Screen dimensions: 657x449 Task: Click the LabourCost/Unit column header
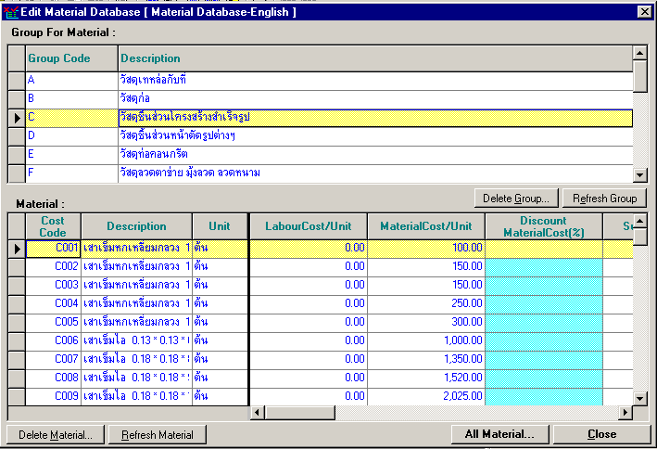coord(309,226)
